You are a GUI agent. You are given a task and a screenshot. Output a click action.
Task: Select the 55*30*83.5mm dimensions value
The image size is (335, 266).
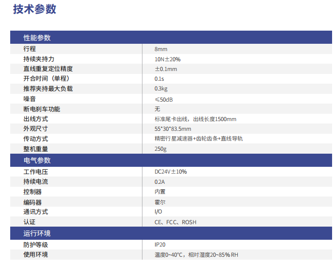click(173, 129)
